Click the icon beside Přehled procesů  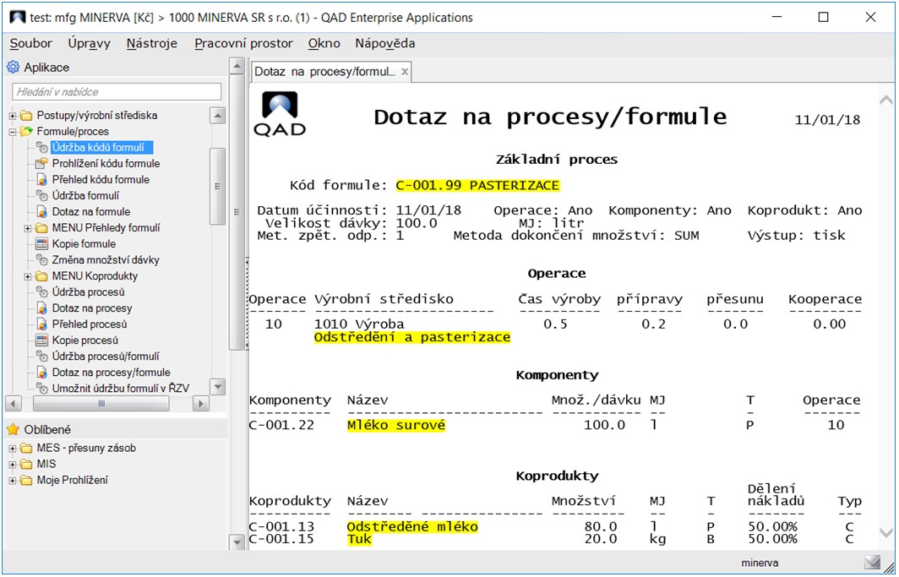coord(42,324)
